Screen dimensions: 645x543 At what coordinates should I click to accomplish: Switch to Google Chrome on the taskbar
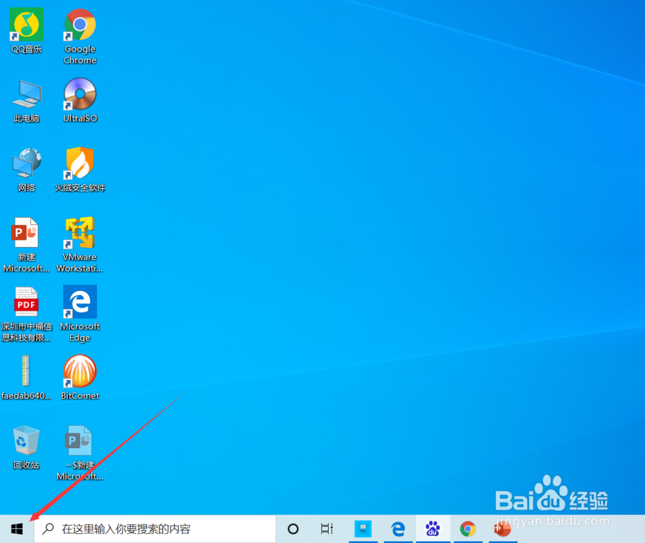pyautogui.click(x=468, y=529)
